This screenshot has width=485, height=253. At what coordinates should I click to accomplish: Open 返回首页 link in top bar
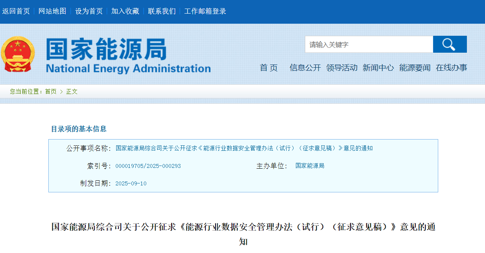click(x=16, y=11)
